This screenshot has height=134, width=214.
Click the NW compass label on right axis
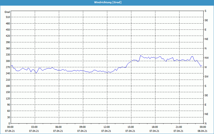pos(207,58)
